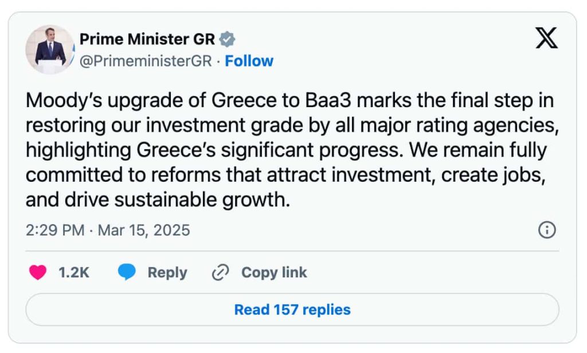Click the 1.2K likes count
Viewport: 587px width, 353px height.
(x=74, y=273)
